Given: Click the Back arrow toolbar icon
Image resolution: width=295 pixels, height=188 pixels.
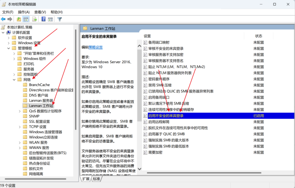Looking at the screenshot, I should click(x=3, y=19).
